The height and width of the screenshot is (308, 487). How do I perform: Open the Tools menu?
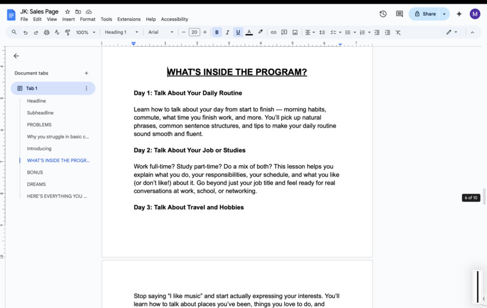click(x=106, y=19)
